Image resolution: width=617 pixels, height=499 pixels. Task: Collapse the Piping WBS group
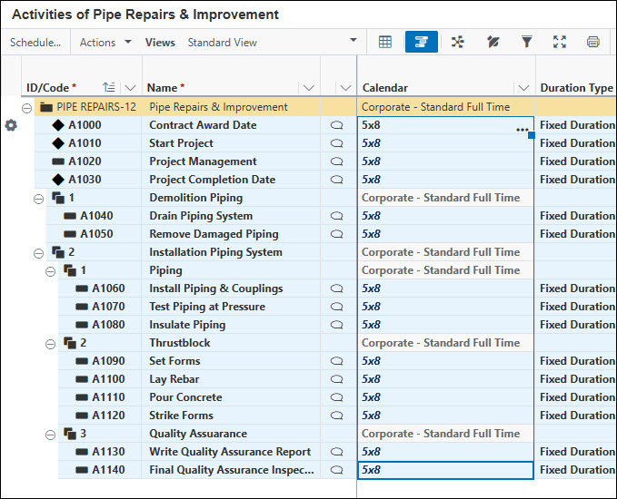pyautogui.click(x=50, y=271)
